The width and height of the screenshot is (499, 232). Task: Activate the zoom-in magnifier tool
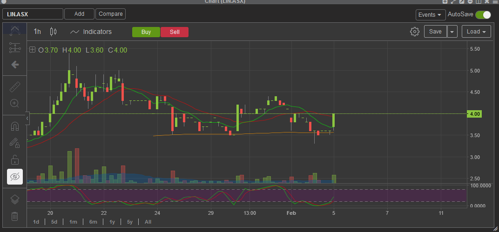point(14,103)
